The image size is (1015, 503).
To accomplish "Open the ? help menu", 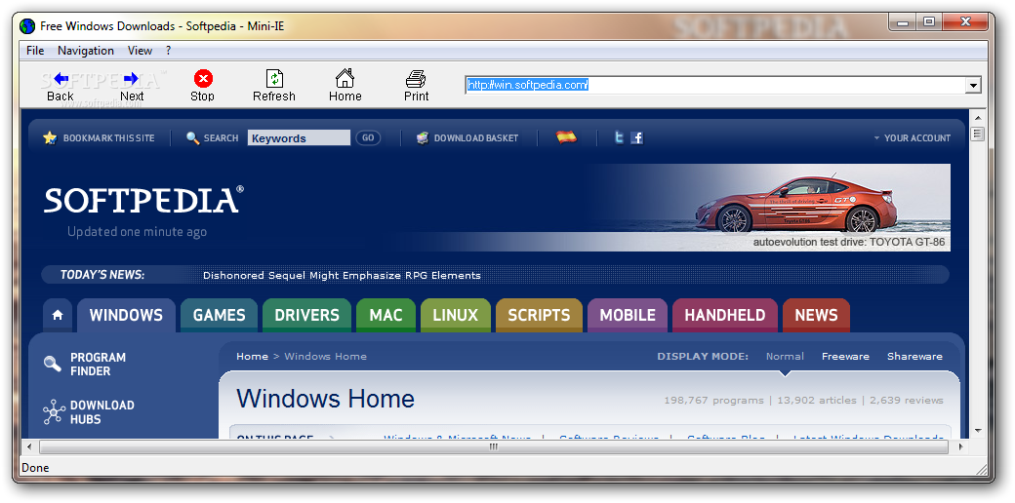I will pyautogui.click(x=168, y=51).
